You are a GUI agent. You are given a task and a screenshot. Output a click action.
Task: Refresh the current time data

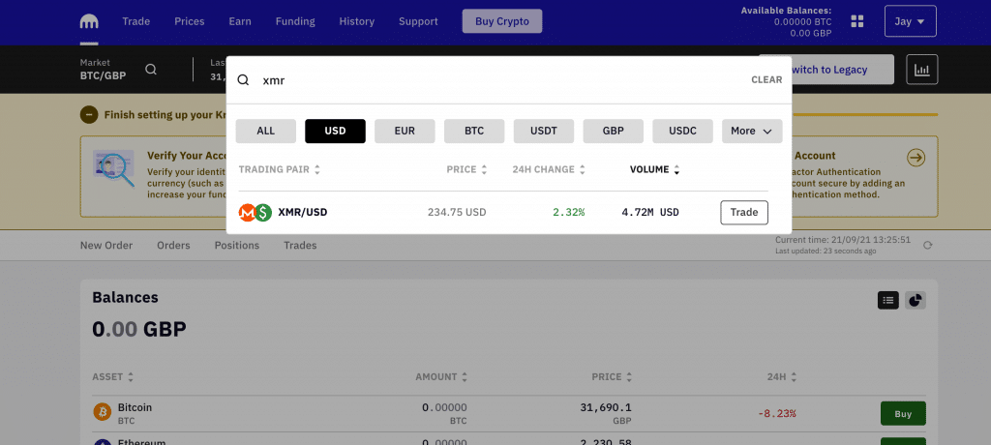coord(927,246)
